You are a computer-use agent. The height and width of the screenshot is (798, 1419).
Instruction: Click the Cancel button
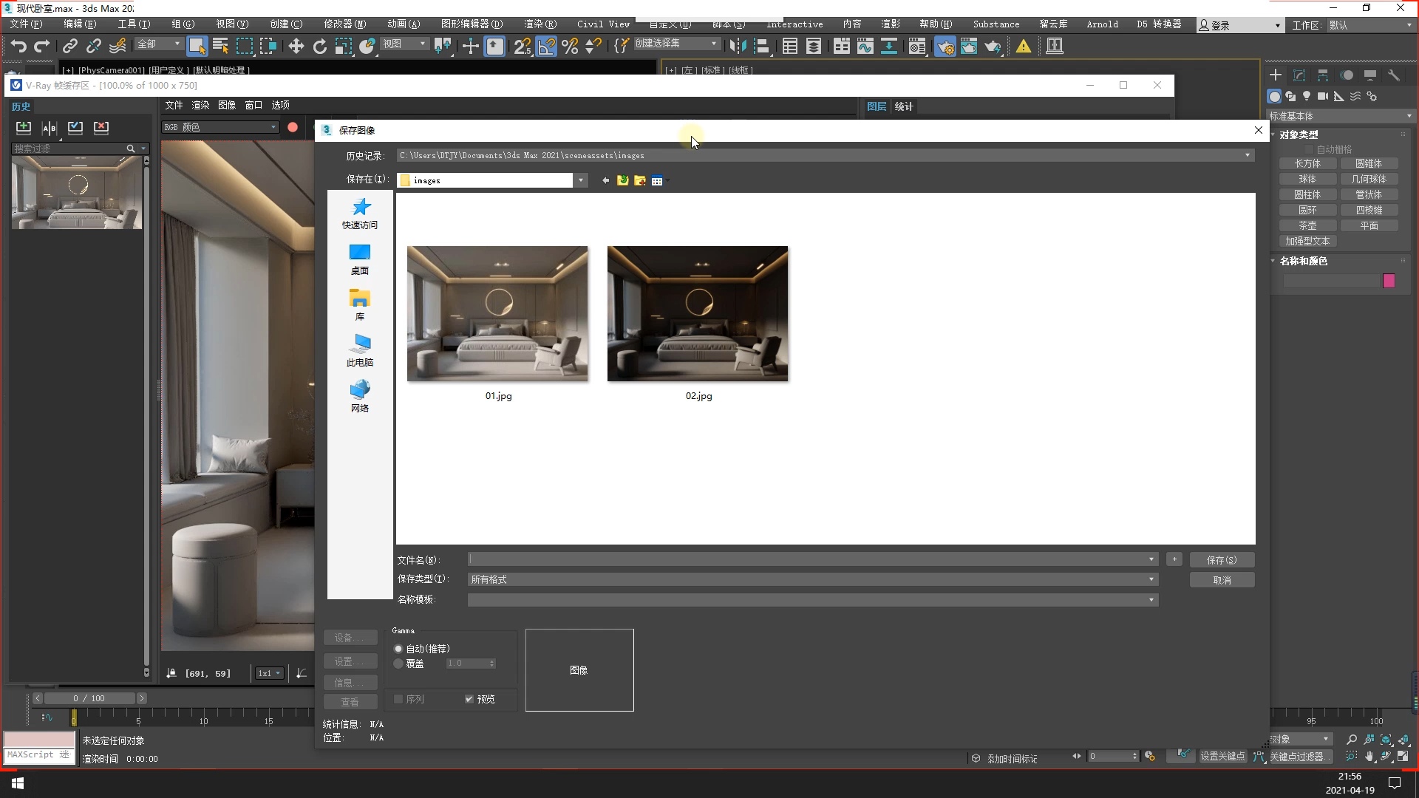[1222, 580]
